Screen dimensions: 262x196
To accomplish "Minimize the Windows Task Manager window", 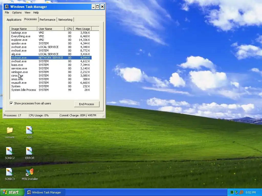I will (x=93, y=7).
